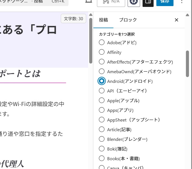Switch to the ブロック tab
The width and height of the screenshot is (192, 169).
[128, 20]
